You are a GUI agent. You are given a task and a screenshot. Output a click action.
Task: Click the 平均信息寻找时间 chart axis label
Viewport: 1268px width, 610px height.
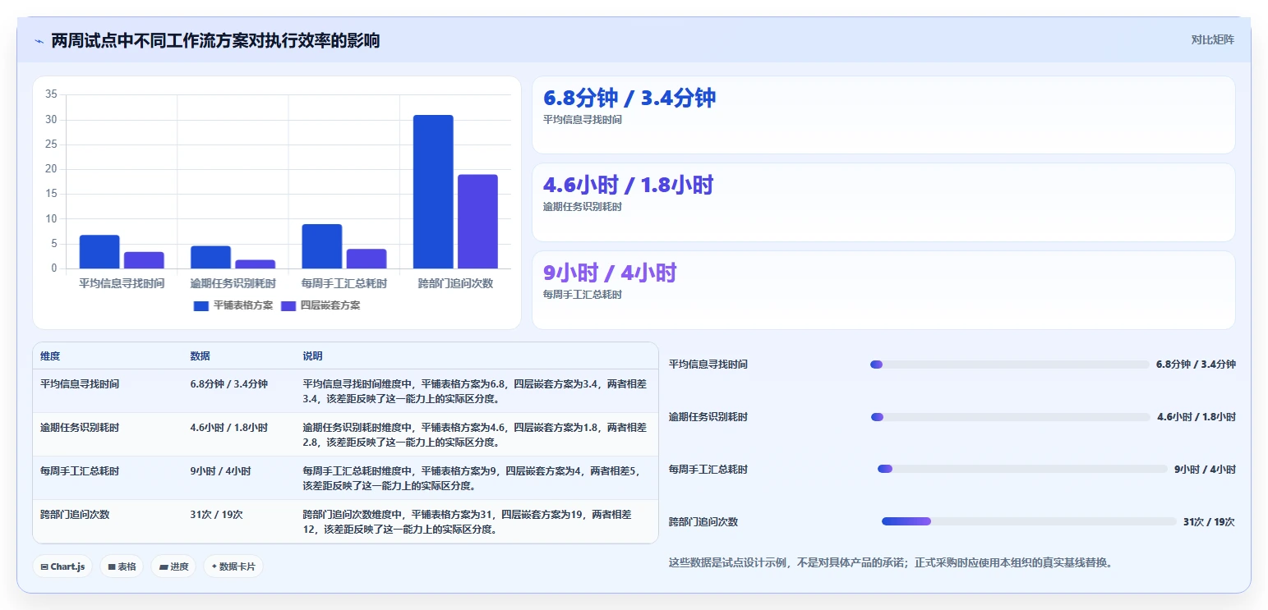[x=122, y=283]
